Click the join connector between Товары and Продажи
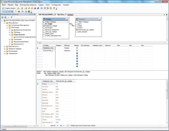The image size is (169, 131). pyautogui.click(x=70, y=24)
